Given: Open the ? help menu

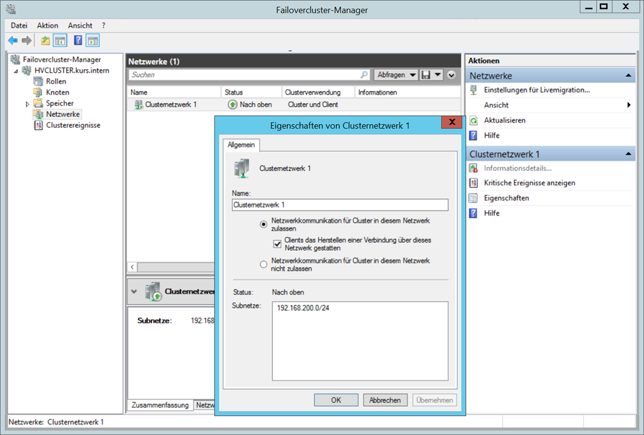Looking at the screenshot, I should [x=104, y=25].
